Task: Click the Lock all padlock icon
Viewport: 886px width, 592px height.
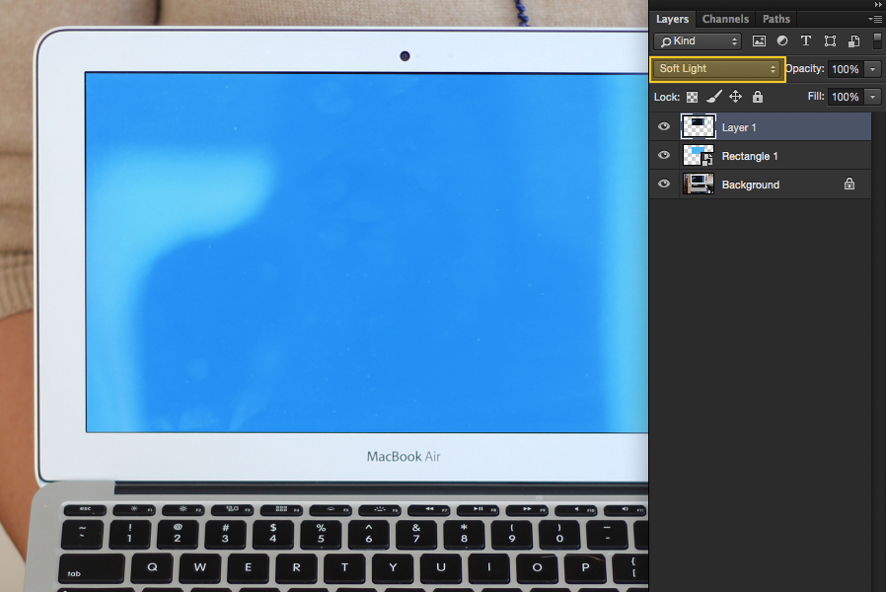Action: point(757,97)
